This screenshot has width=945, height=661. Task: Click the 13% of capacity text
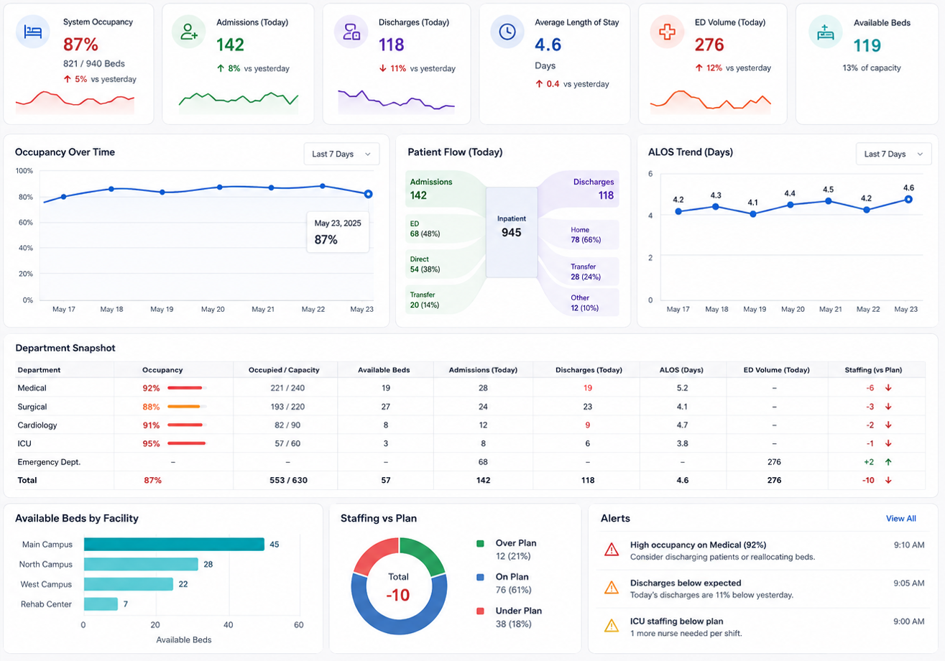(872, 68)
